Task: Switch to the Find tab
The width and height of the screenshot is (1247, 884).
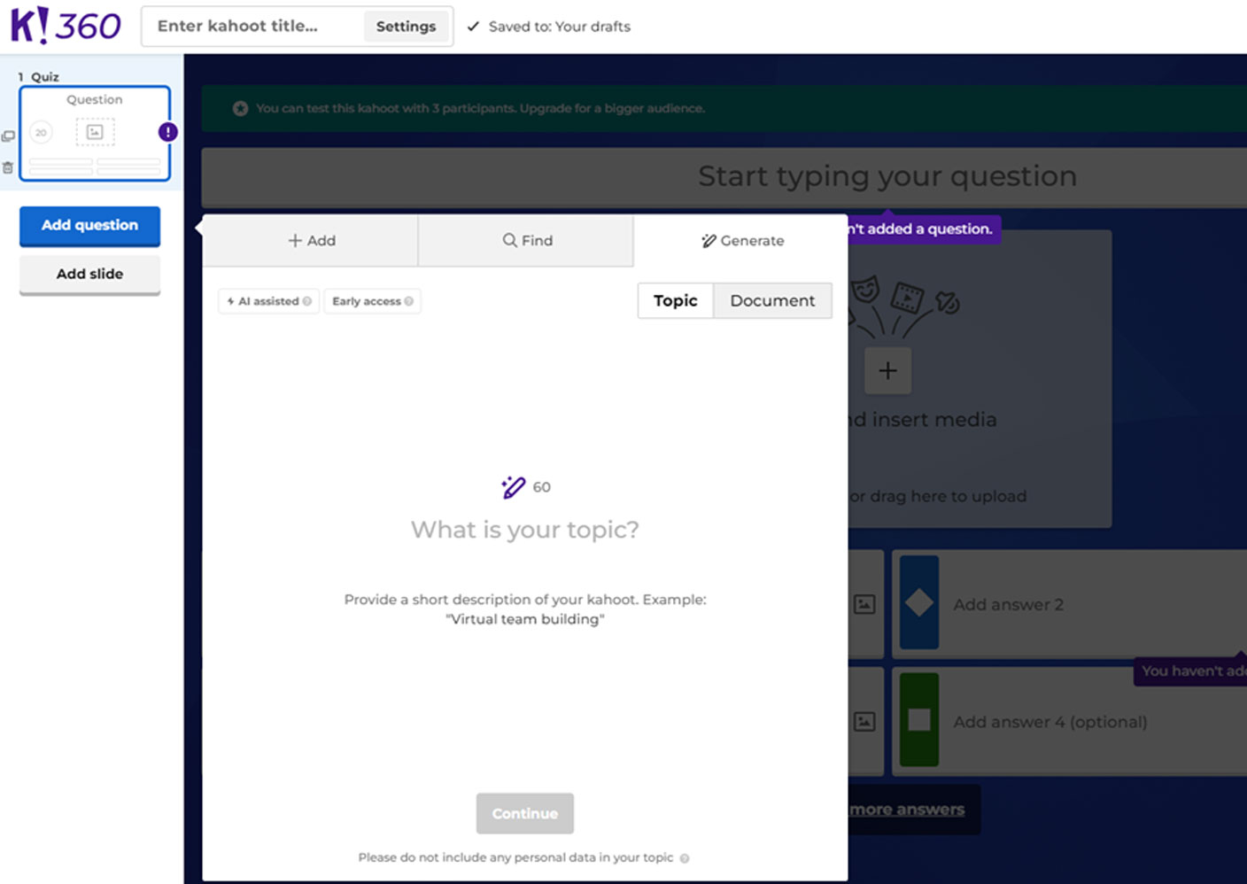Action: click(525, 240)
